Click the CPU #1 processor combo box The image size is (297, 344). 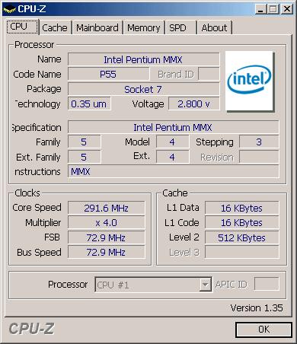153,285
